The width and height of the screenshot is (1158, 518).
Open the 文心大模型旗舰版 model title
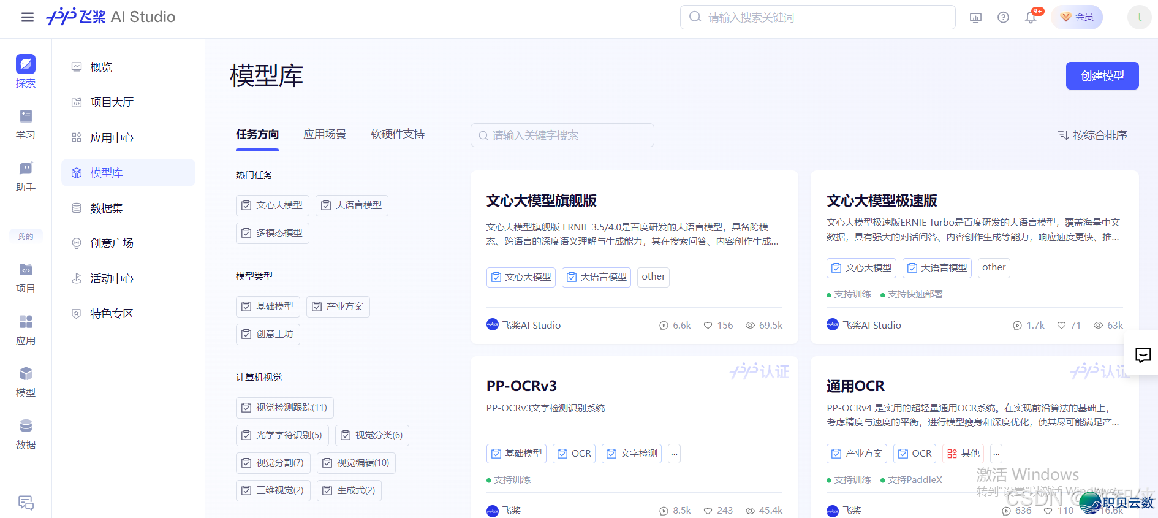[x=542, y=201]
